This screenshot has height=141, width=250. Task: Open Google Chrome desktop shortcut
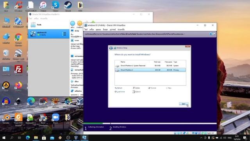click(x=18, y=39)
